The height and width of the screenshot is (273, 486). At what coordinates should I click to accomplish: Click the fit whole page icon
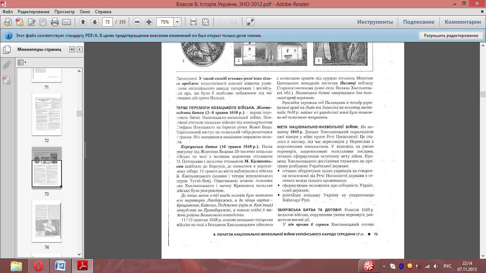tap(205, 22)
